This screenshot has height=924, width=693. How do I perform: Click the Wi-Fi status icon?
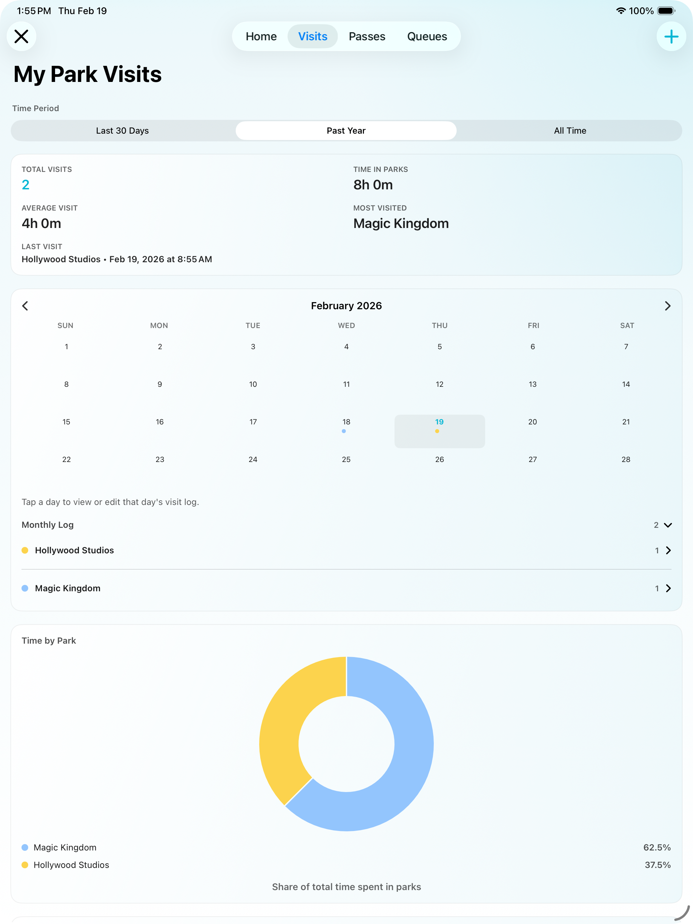pos(621,11)
